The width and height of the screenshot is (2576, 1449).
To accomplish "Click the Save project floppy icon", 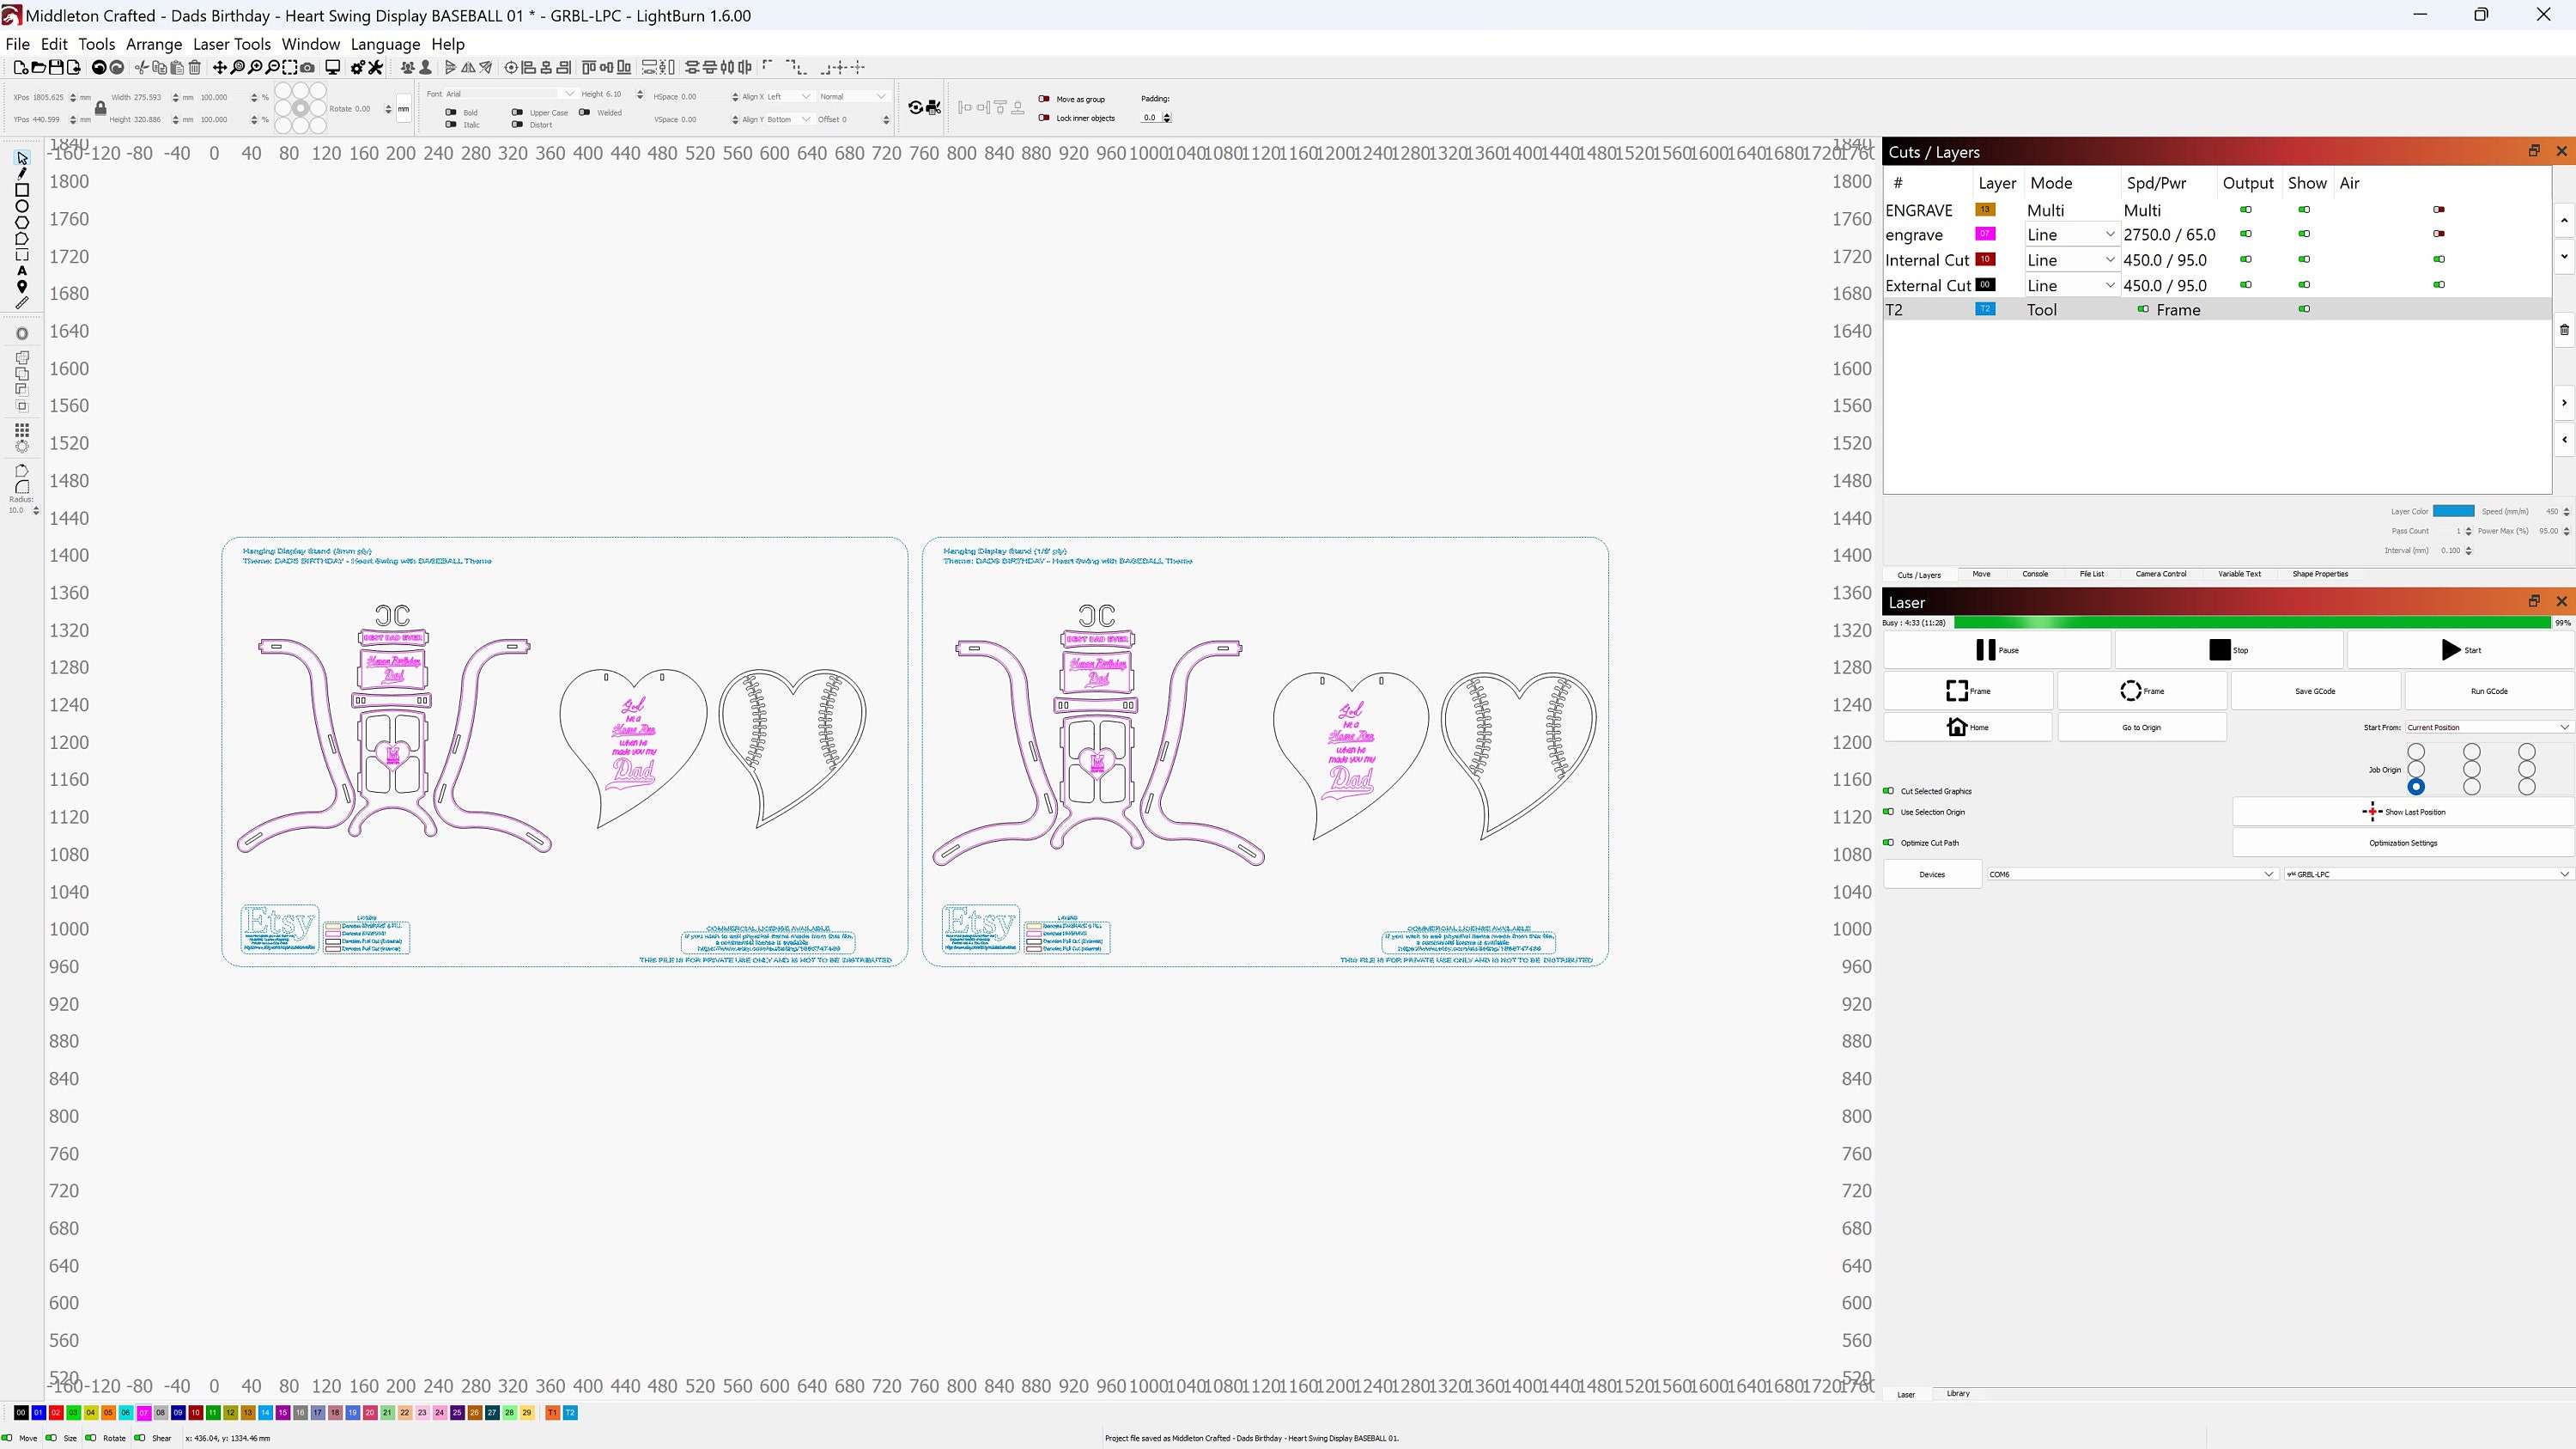I will click(57, 68).
